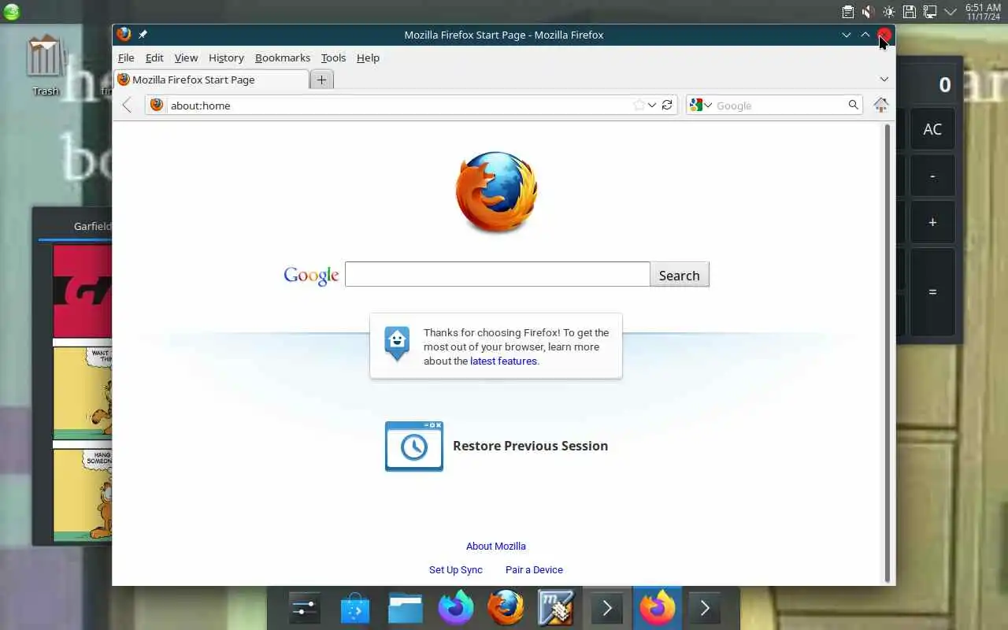Open the Help menu
Screen dimensions: 1008x630
coord(368,57)
